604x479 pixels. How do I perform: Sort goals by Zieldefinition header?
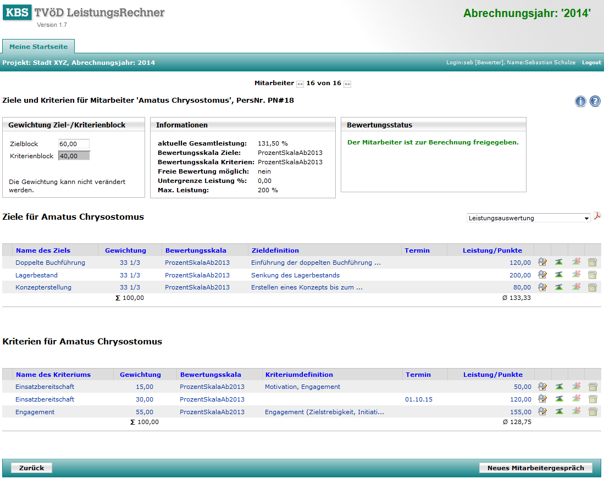point(275,250)
